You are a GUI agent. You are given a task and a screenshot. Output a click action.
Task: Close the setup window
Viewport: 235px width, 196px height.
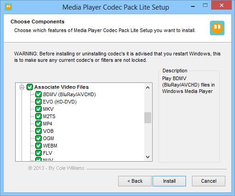222,5
